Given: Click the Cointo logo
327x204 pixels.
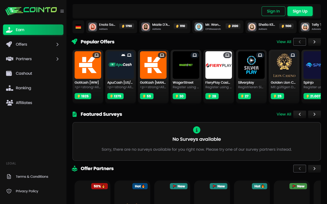Looking at the screenshot, I should pos(31,10).
